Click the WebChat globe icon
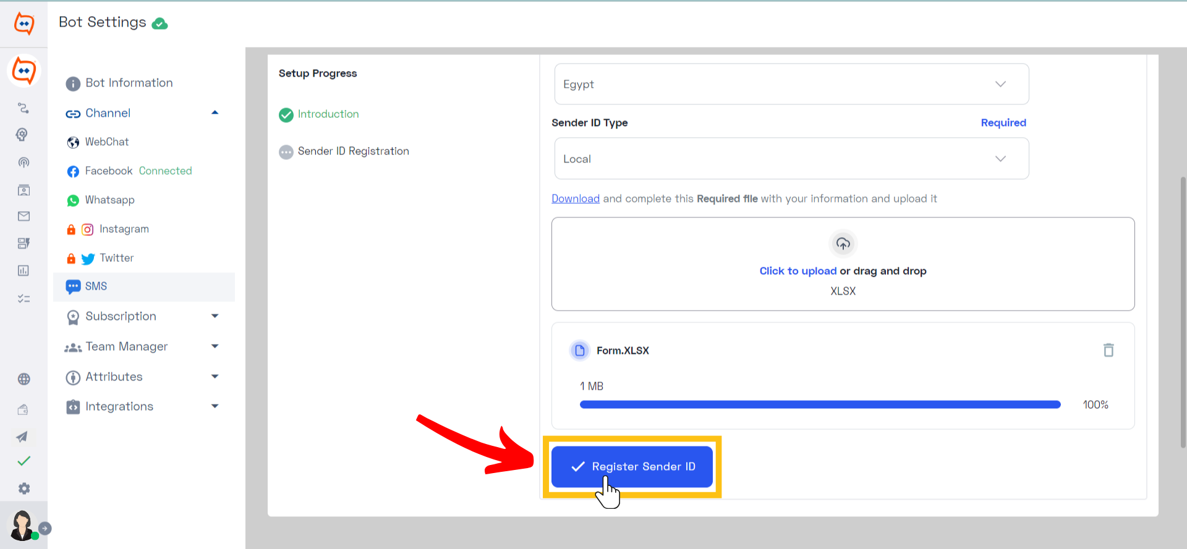The image size is (1187, 549). [x=73, y=143]
